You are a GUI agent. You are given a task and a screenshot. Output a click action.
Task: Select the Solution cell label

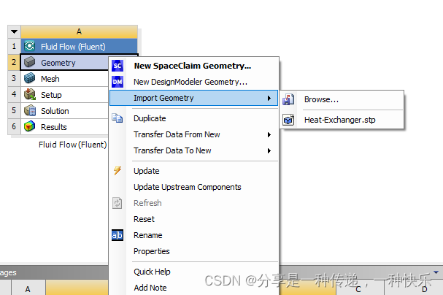[55, 111]
